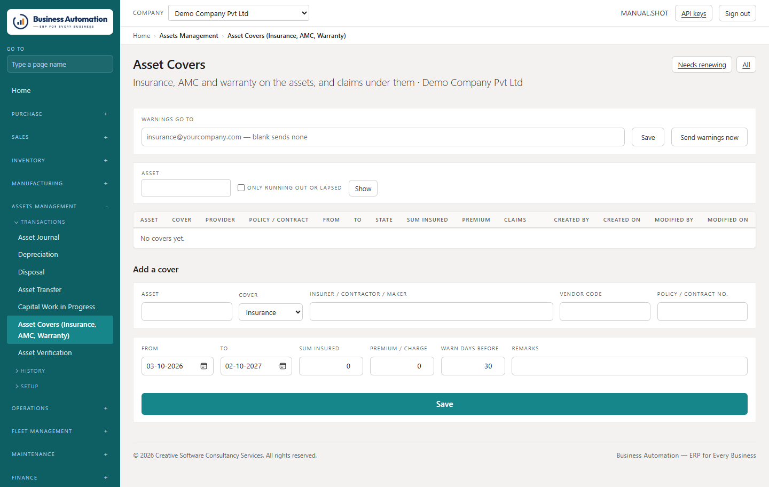Collapse the Transactions subgroup
Screen dimensions: 769x487
[x=40, y=222]
